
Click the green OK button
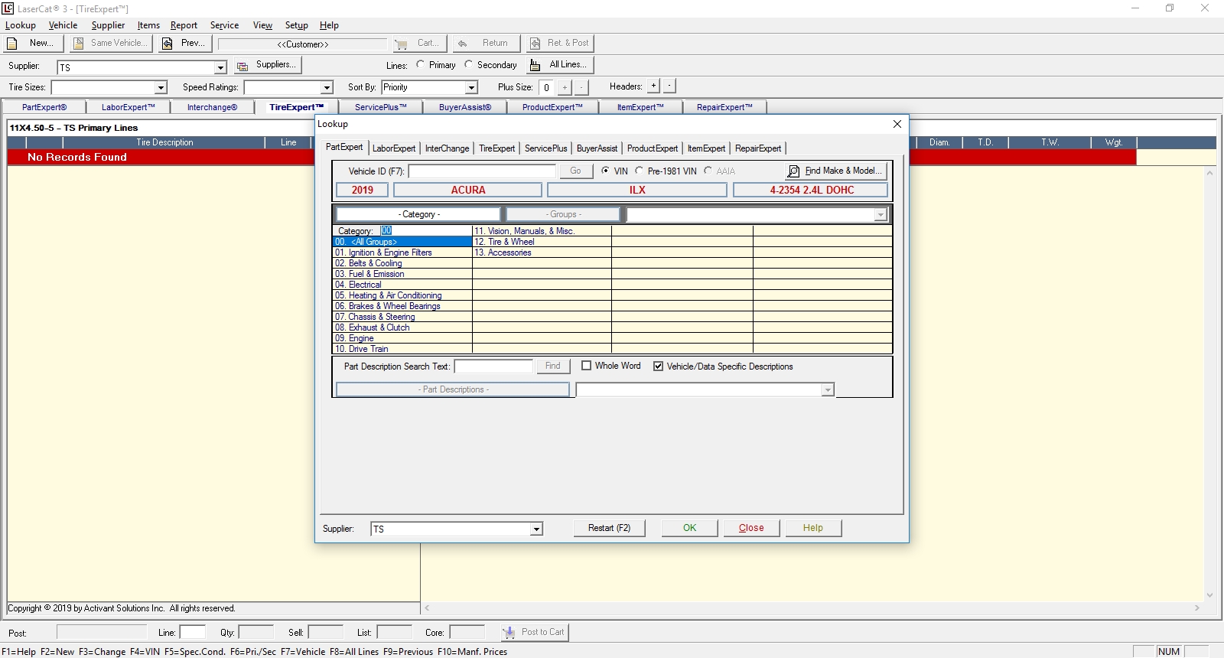tap(689, 528)
